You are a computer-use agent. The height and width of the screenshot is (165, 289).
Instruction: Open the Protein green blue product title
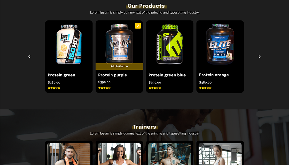(167, 75)
